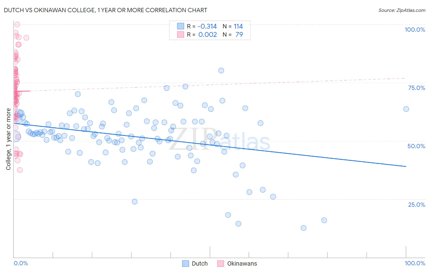Viewport: 429px width, 272px height.
Task: Click the ZIPatlas watermark in chart center
Action: click(x=220, y=140)
